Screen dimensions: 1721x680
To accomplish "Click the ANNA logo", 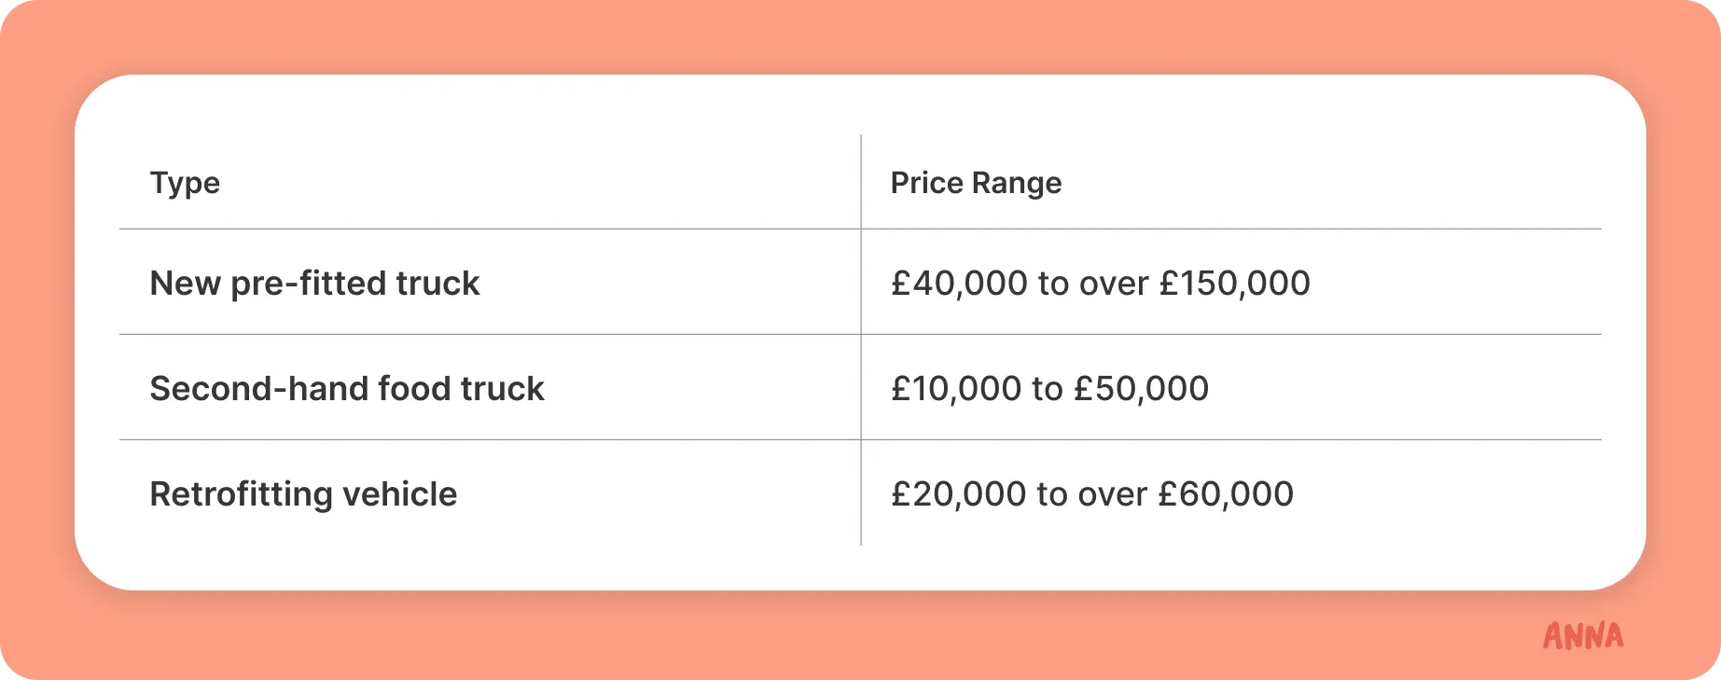I will 1583,635.
